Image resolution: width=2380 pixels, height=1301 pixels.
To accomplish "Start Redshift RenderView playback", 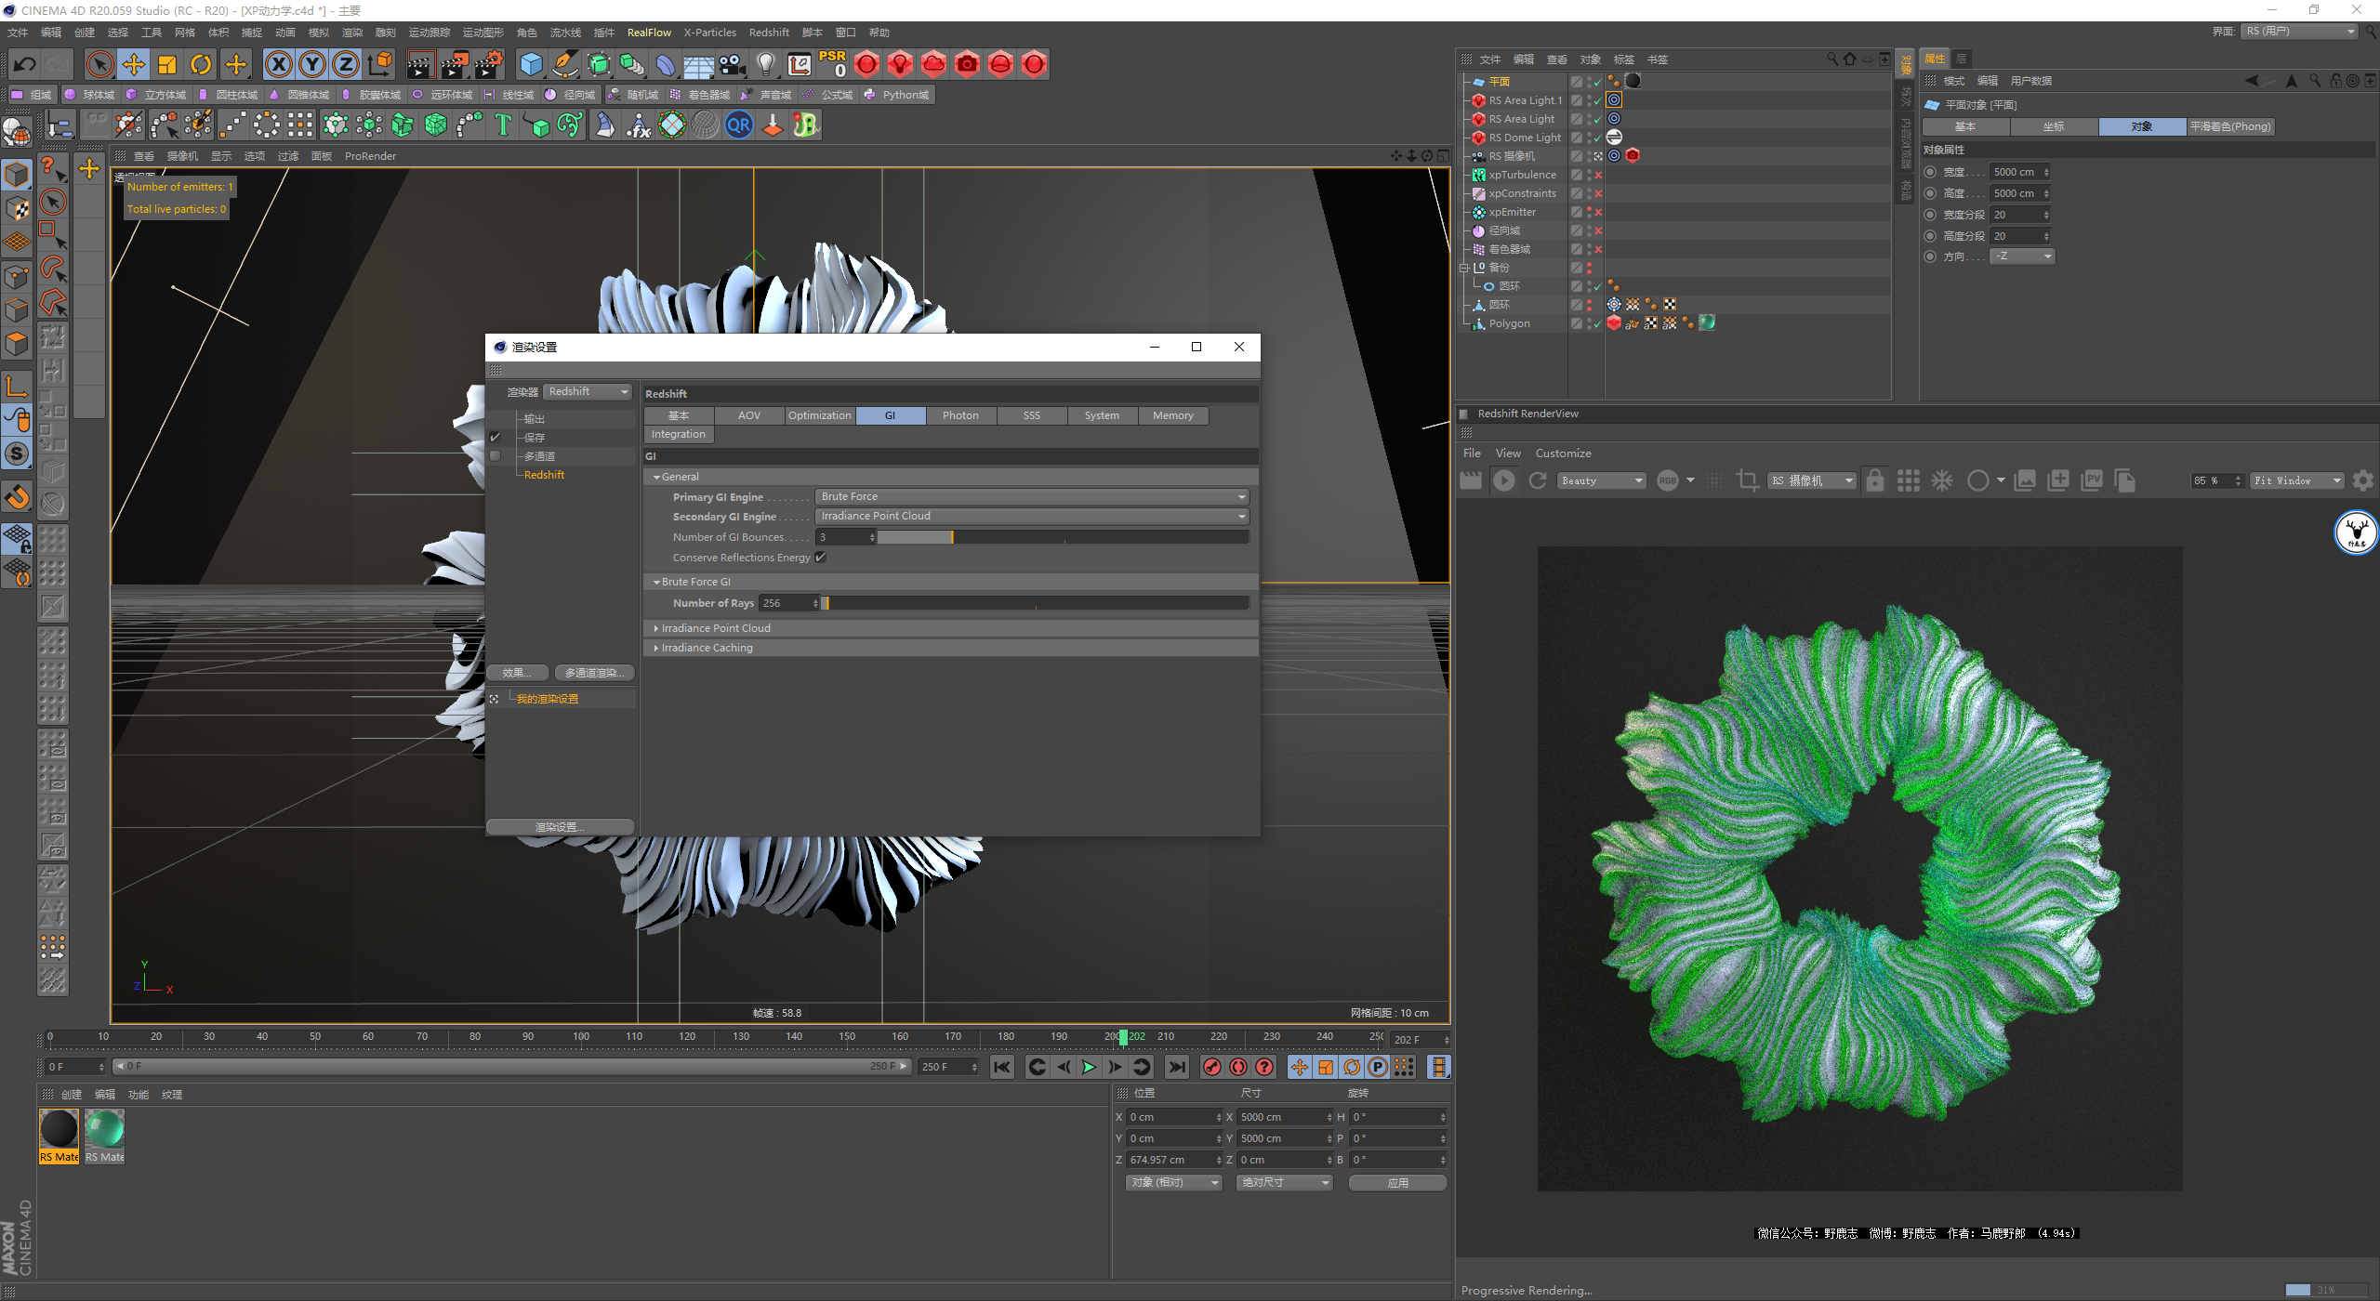I will [1503, 480].
